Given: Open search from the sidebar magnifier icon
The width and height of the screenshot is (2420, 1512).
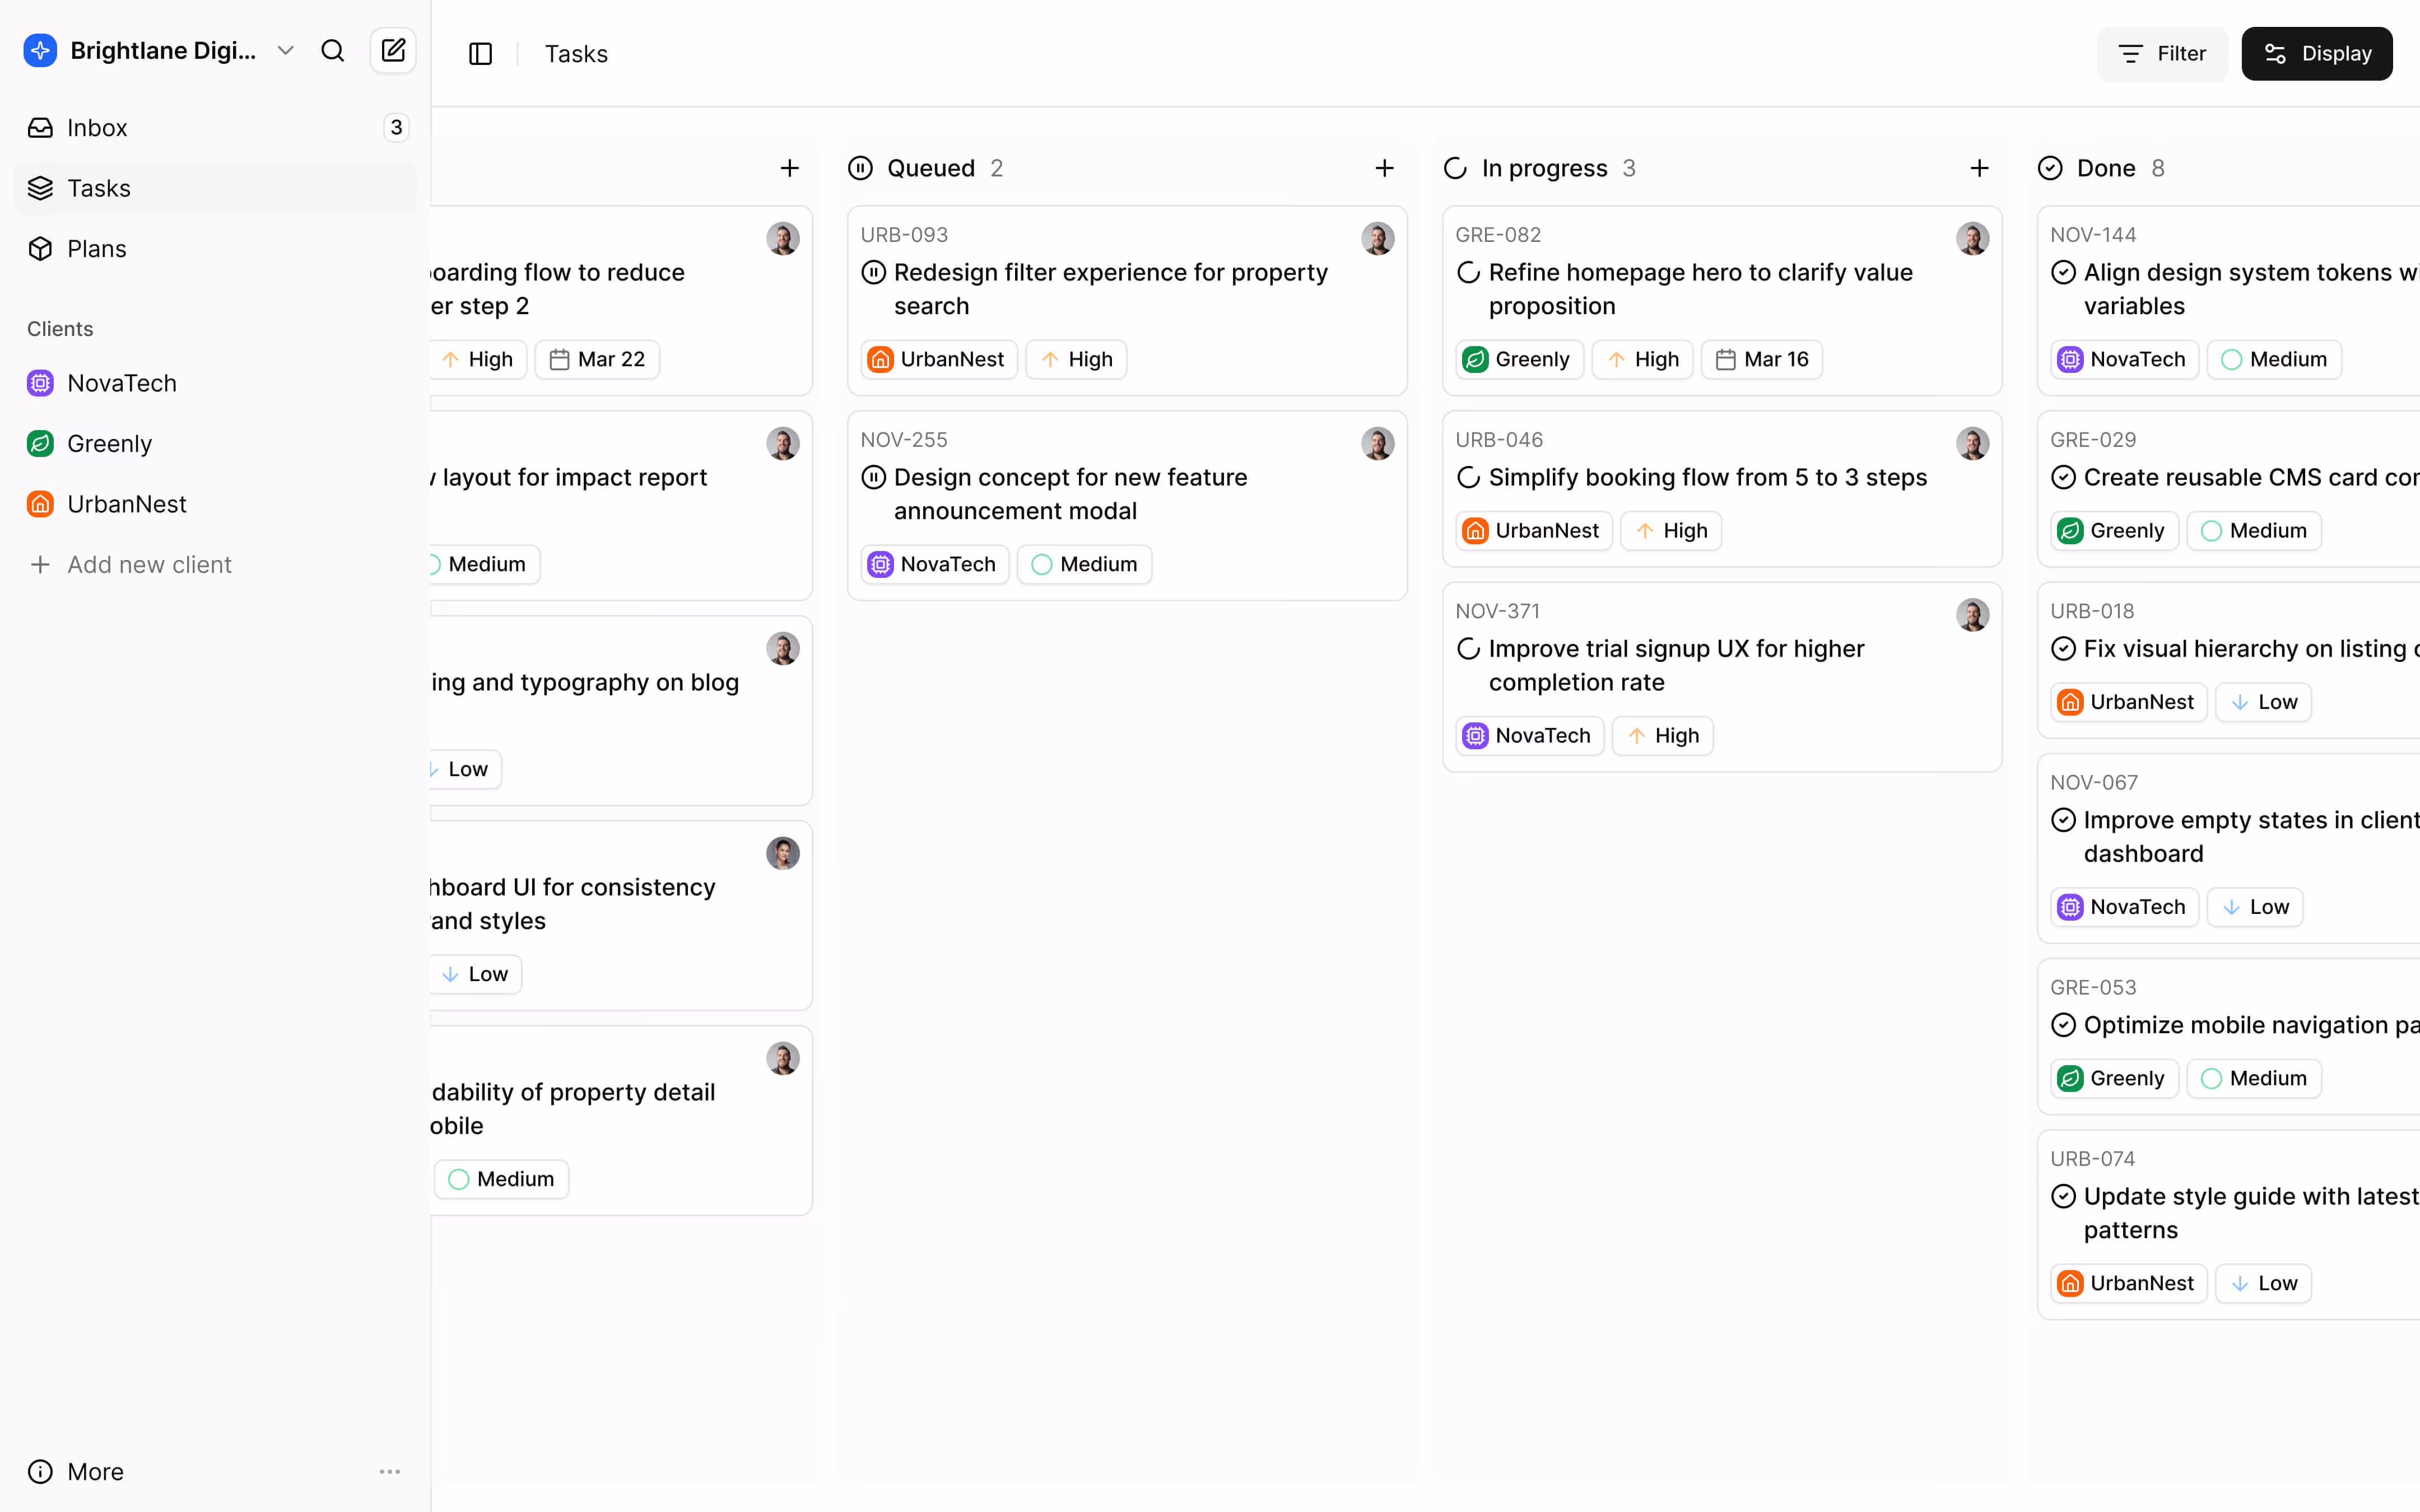Looking at the screenshot, I should [333, 50].
